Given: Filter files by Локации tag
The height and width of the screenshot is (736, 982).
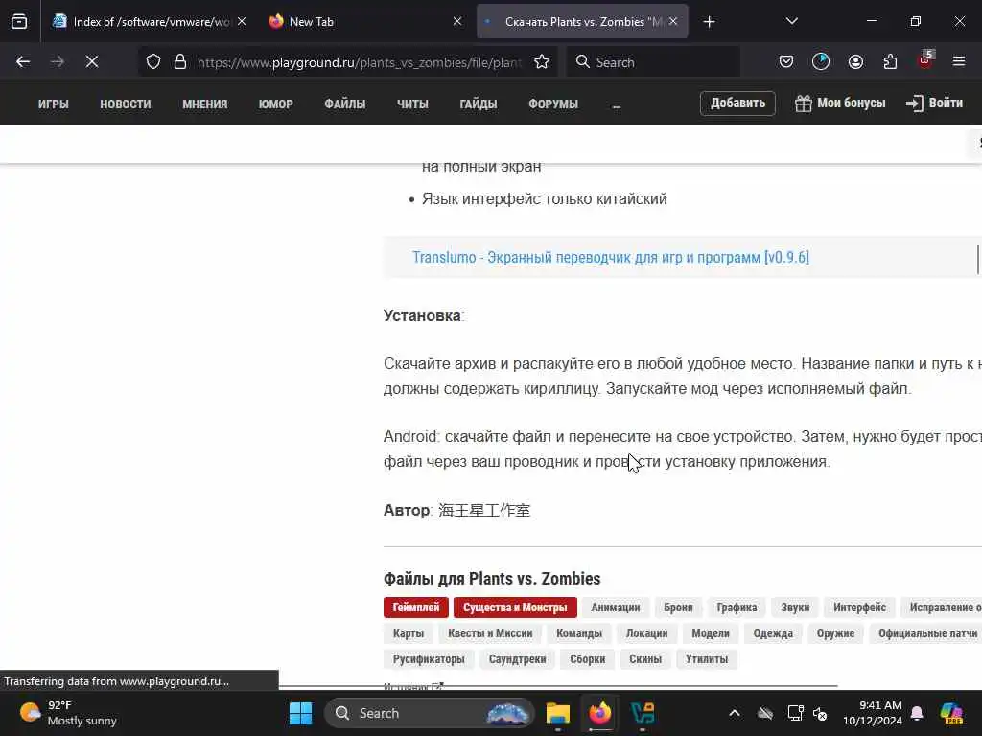Looking at the screenshot, I should 647,633.
